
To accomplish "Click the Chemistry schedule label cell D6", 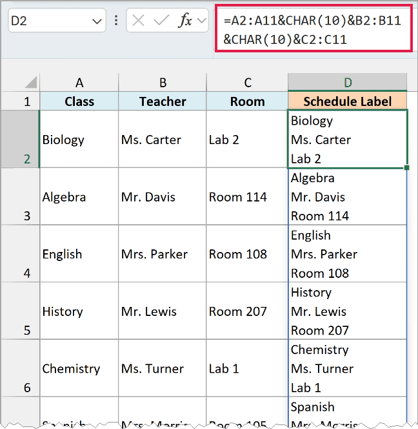I will tap(348, 368).
